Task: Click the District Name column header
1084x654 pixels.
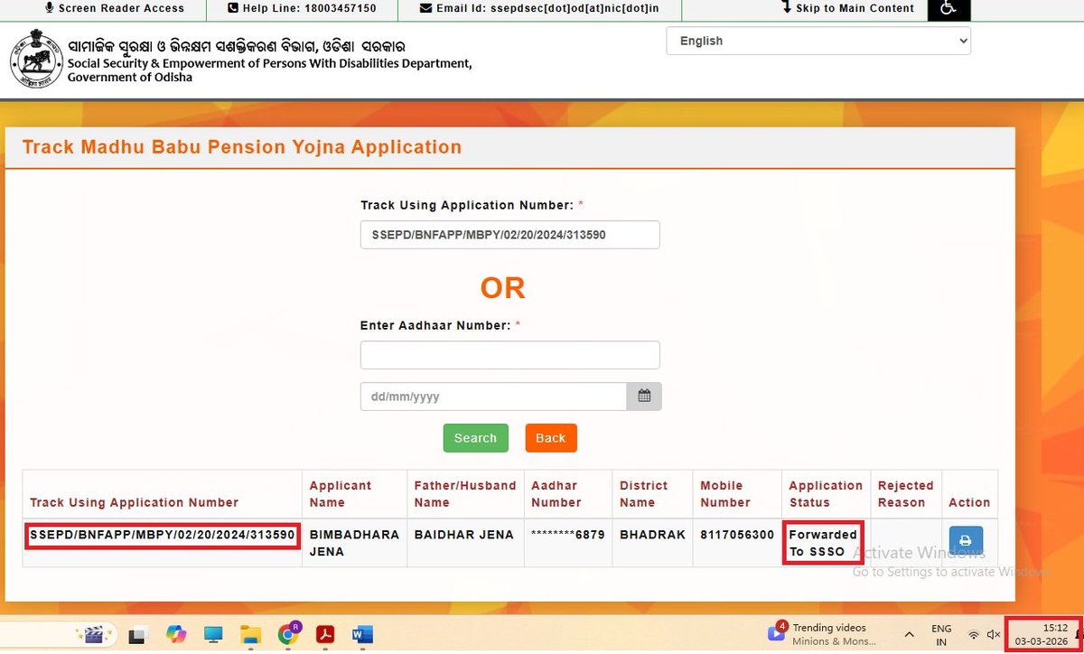Action: pyautogui.click(x=644, y=494)
